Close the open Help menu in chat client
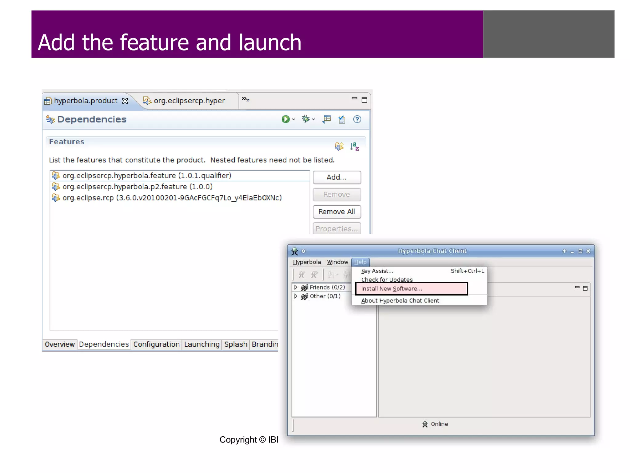This screenshot has width=630, height=473. tap(360, 262)
